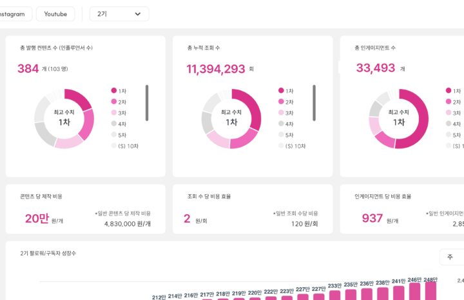The height and width of the screenshot is (300, 464).
Task: Click legend scrollbar in content count card
Action: (x=147, y=103)
